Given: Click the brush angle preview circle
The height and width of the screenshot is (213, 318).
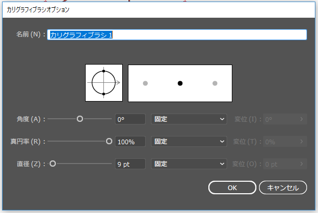Looking at the screenshot, I should [x=104, y=83].
